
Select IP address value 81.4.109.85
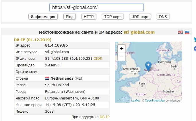(x=56, y=45)
